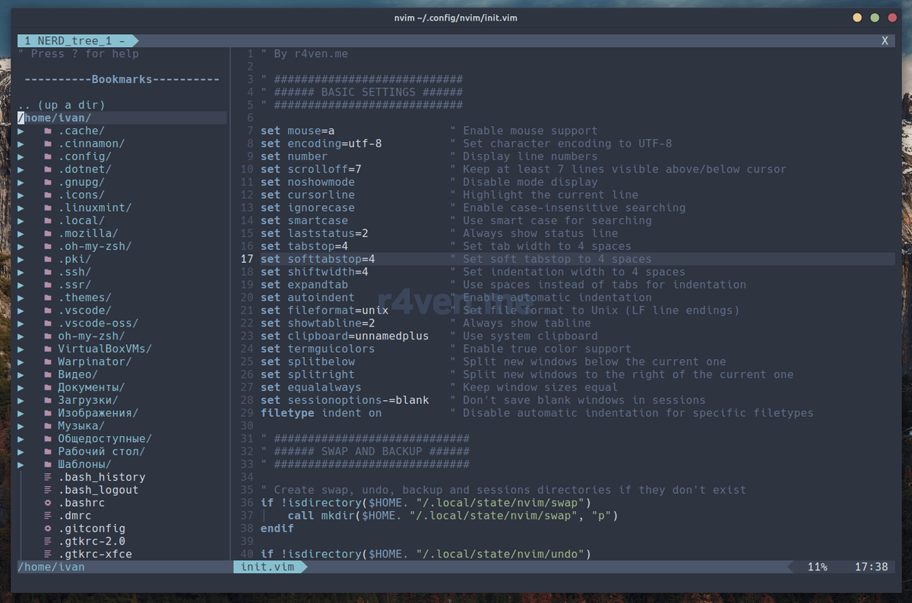Click the folder icon beside .vscode/

[x=48, y=311]
